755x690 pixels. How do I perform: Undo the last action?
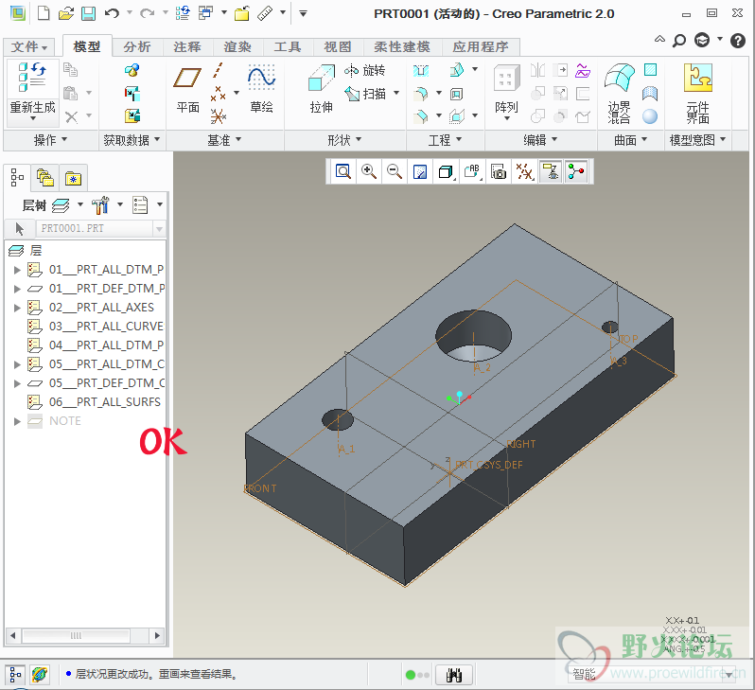tap(112, 13)
